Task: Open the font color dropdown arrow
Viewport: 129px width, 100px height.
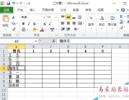Action: coord(46,29)
